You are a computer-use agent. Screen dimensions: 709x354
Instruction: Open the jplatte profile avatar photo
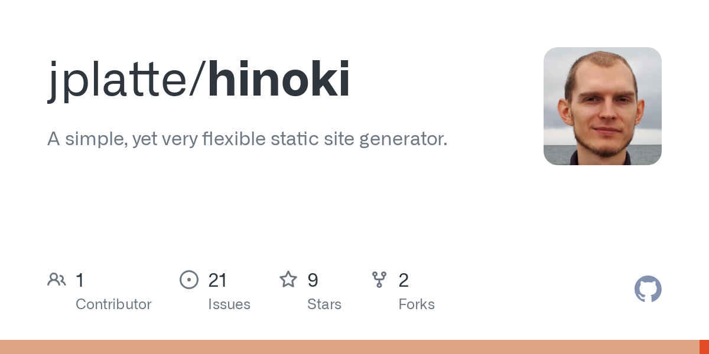pyautogui.click(x=603, y=106)
